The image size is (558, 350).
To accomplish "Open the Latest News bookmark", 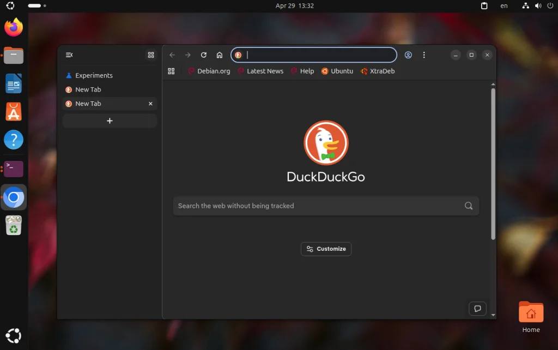I will [x=261, y=71].
